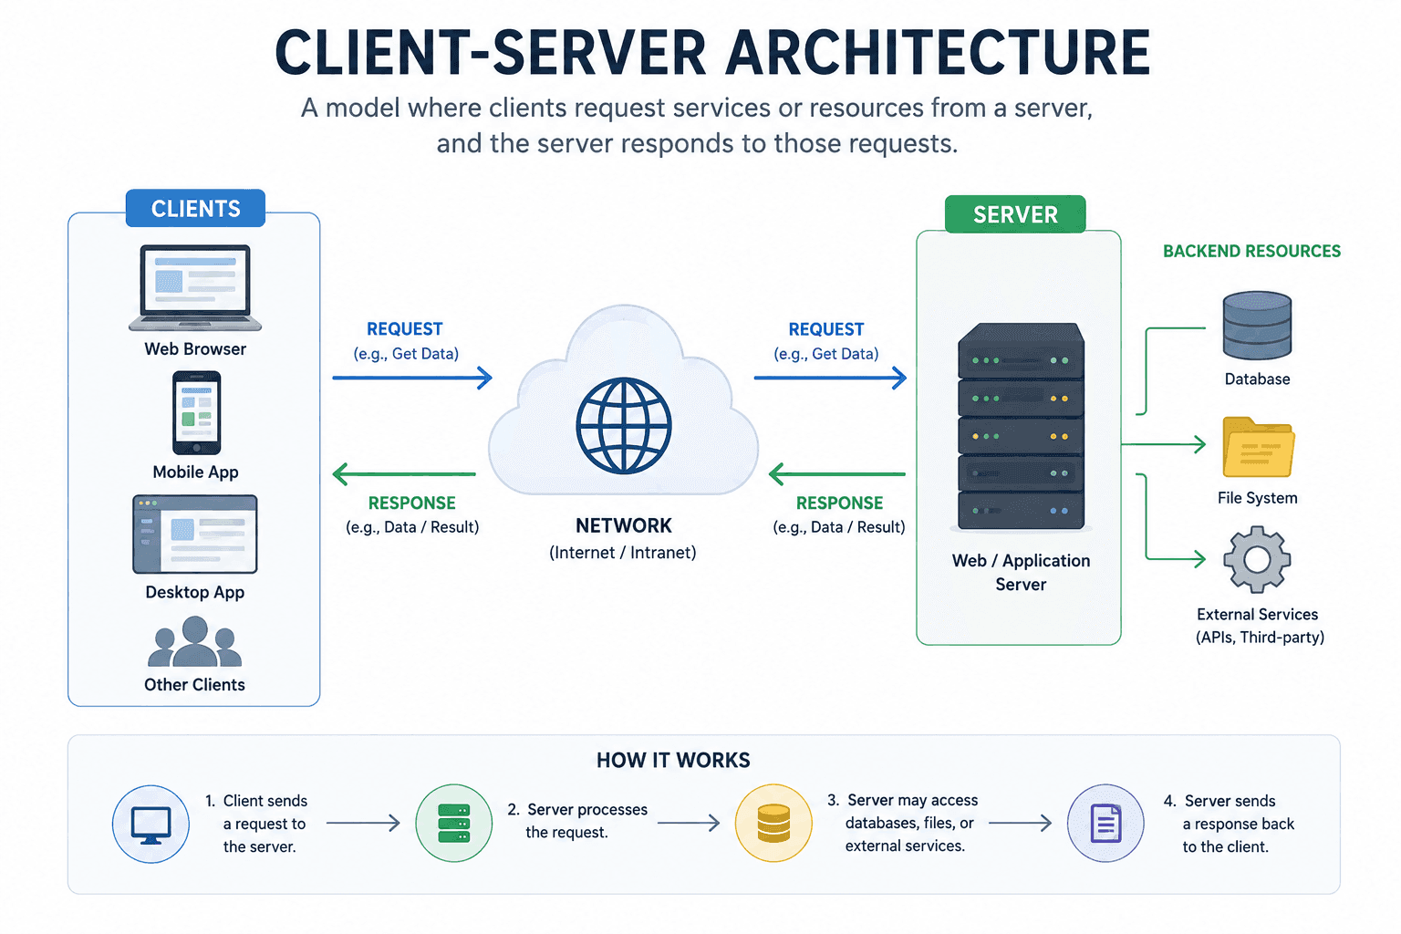
Task: Click the step 2 green server icon
Action: click(x=453, y=823)
